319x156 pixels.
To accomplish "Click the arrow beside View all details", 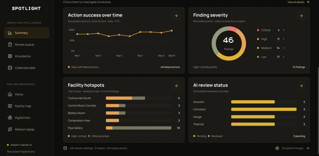I will point(308,2).
